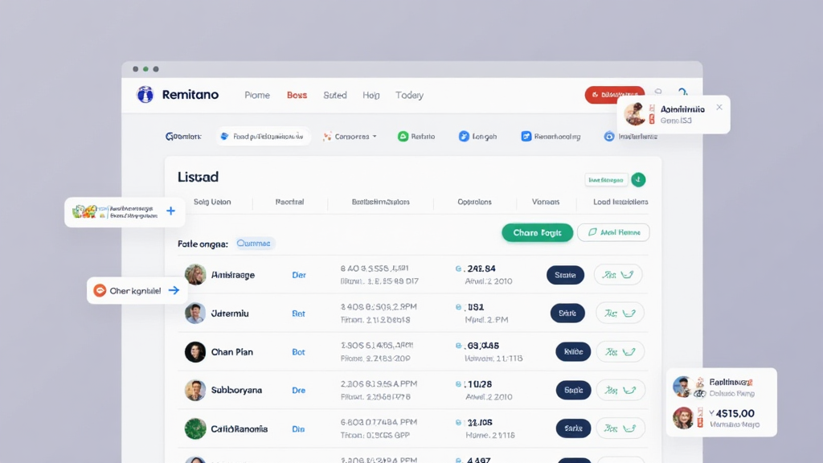Click the orange icon on Cher kgnbile card
Screen dimensions: 823x463
click(100, 291)
